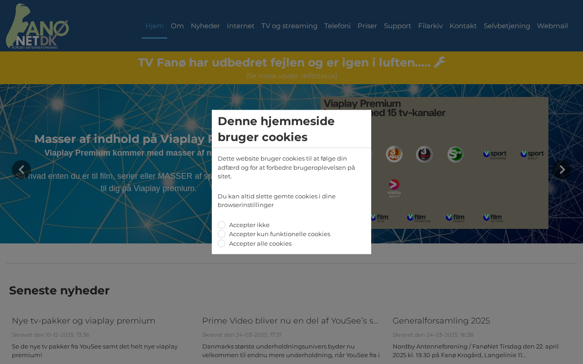Click the 'Masser af indhold på Viaplay' slide heading
The width and height of the screenshot is (583, 364).
click(x=123, y=139)
